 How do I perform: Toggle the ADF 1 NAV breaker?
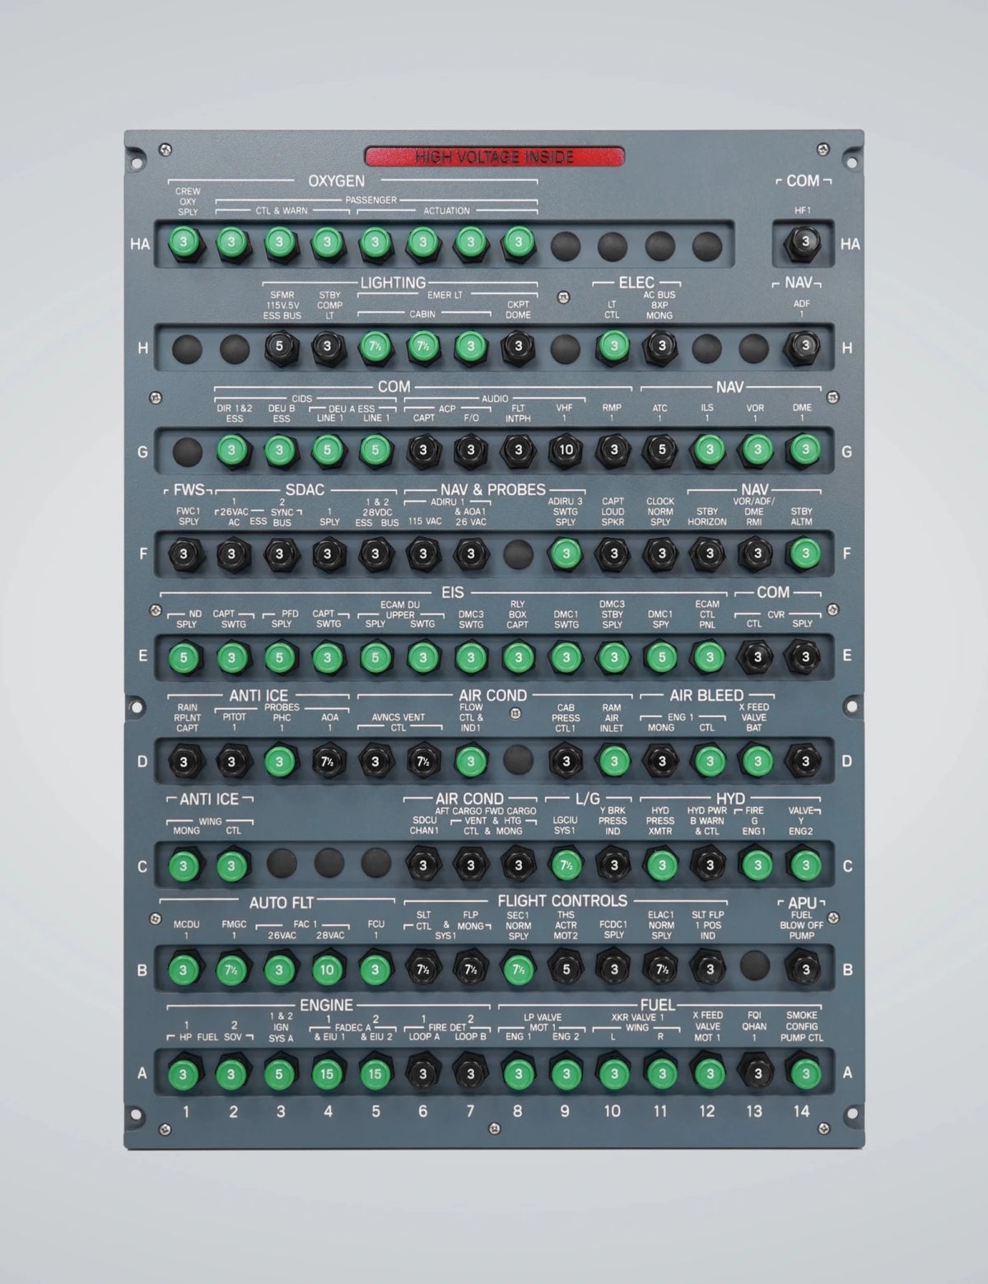(804, 346)
